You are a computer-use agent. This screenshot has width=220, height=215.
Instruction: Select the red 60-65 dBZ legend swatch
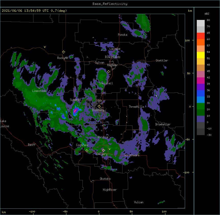201,36
